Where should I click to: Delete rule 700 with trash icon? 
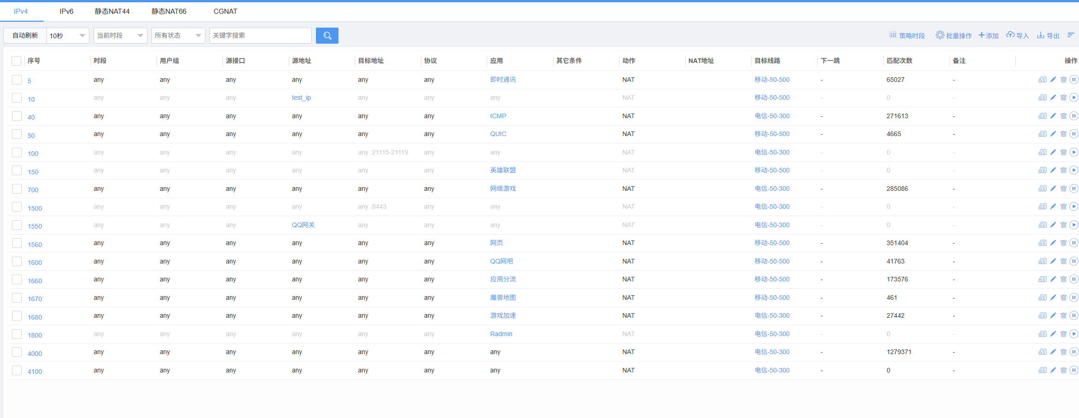[1063, 189]
